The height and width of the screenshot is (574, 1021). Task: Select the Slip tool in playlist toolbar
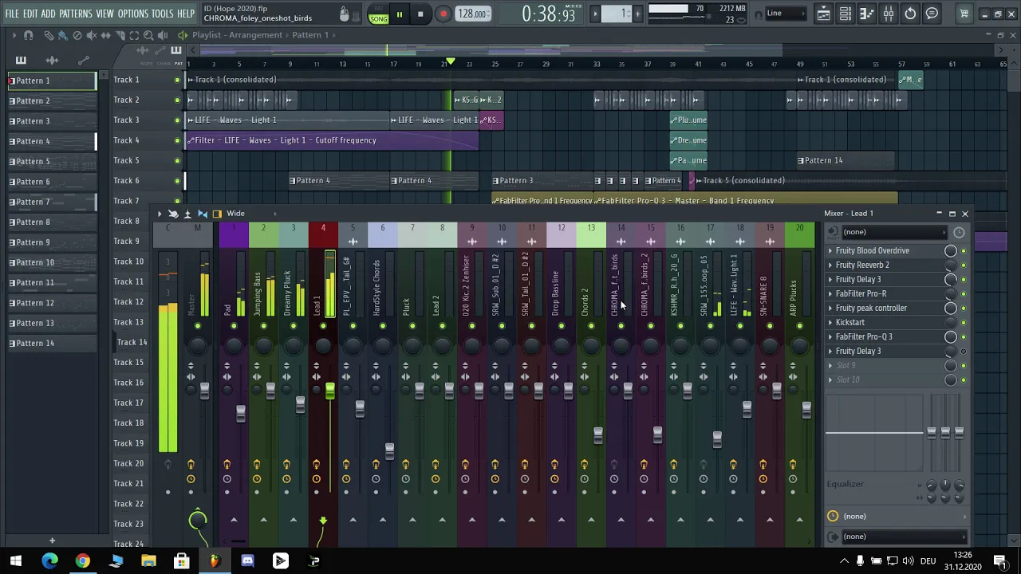tap(106, 35)
